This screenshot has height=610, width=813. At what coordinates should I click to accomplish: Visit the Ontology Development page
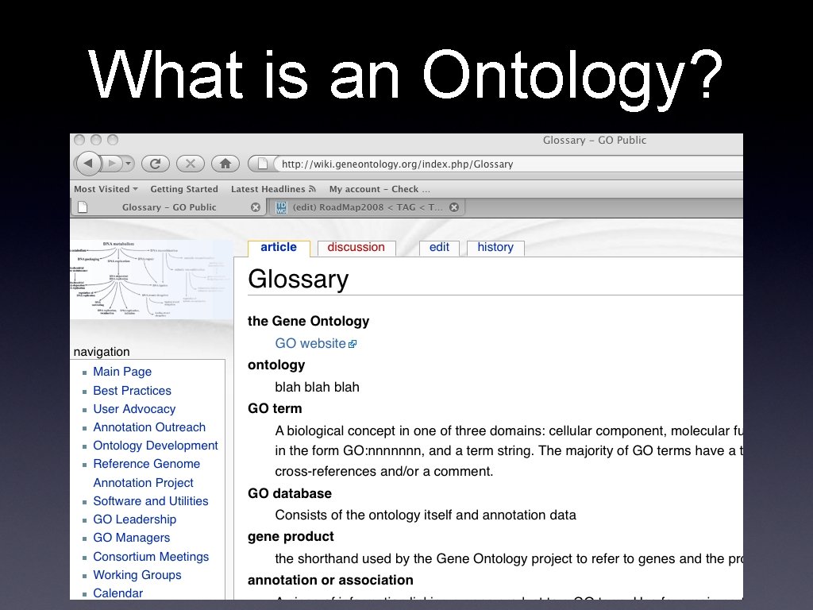156,446
